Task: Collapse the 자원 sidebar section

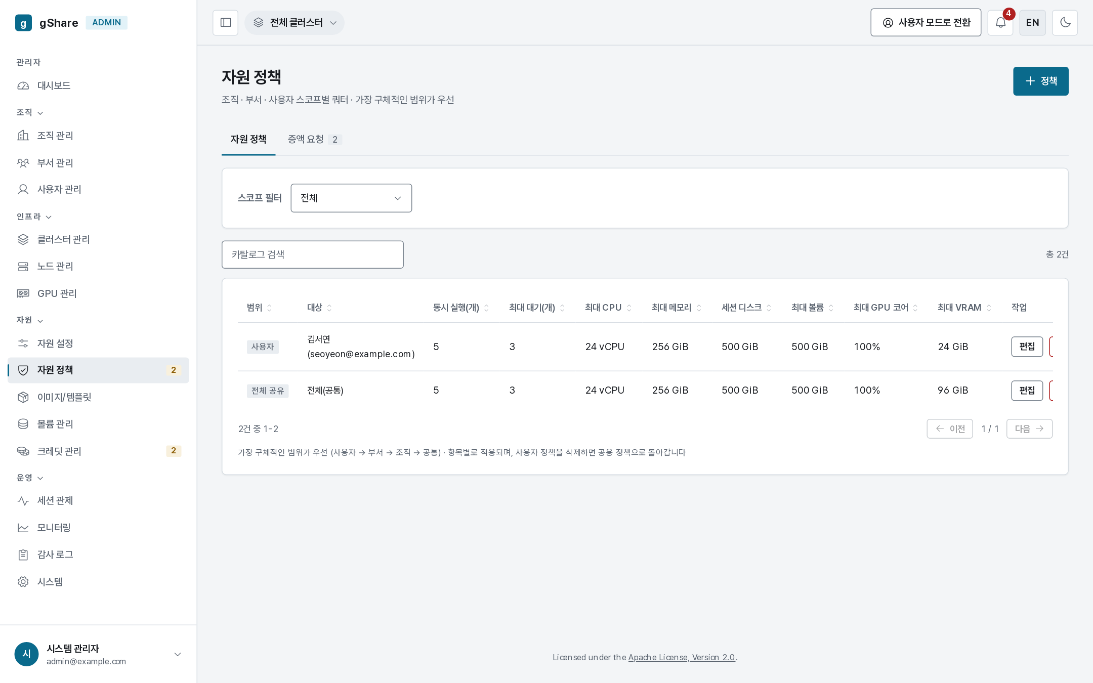Action: point(30,320)
